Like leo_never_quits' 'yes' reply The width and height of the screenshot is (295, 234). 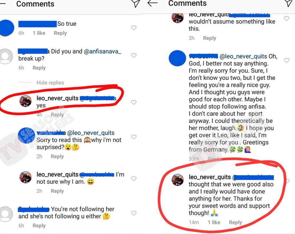[x=134, y=102]
